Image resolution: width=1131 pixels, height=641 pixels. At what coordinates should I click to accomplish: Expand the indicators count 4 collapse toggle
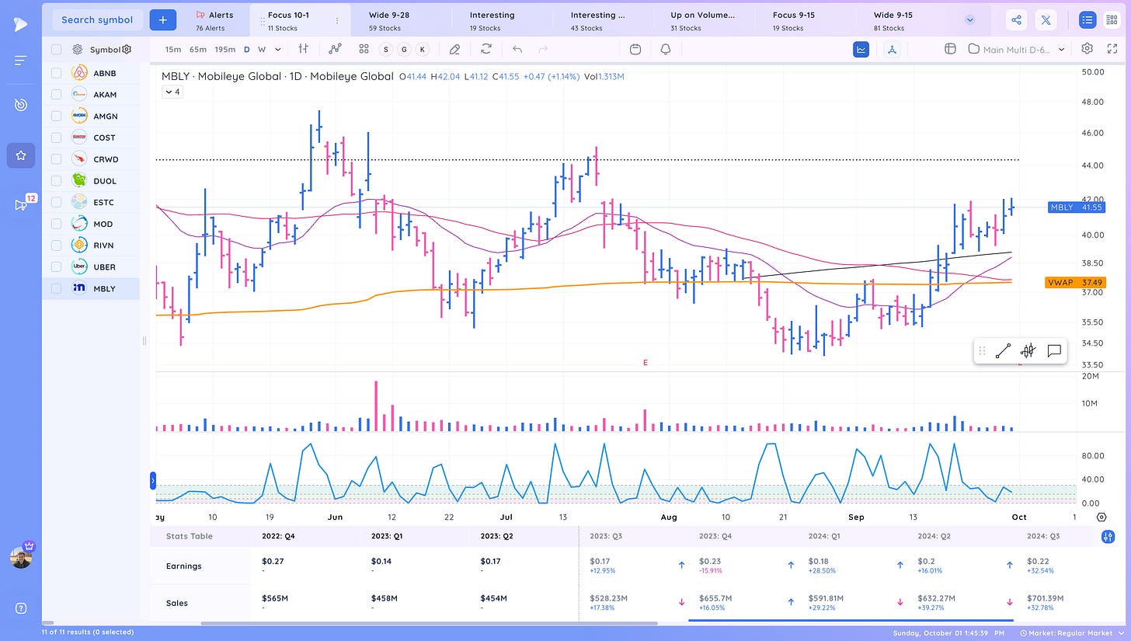(172, 92)
